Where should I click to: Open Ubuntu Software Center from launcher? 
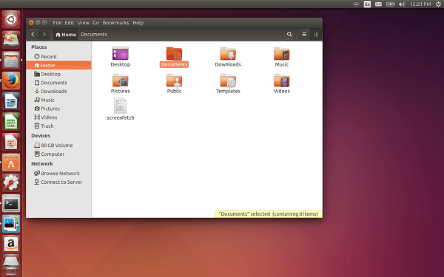[11, 163]
